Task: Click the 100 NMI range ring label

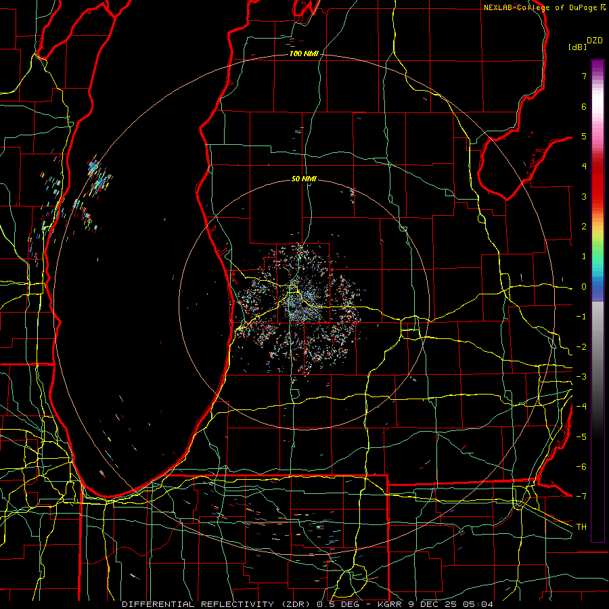Action: tap(304, 53)
